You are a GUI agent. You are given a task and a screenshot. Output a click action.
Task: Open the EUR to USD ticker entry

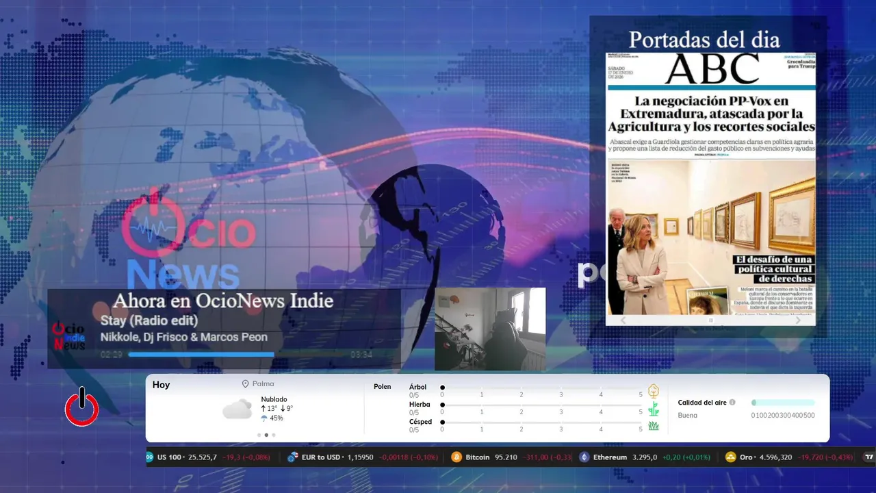point(363,457)
